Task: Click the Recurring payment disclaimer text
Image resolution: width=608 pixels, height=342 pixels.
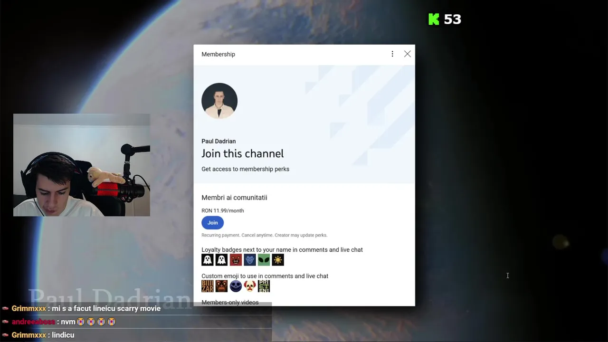Action: coord(264,235)
